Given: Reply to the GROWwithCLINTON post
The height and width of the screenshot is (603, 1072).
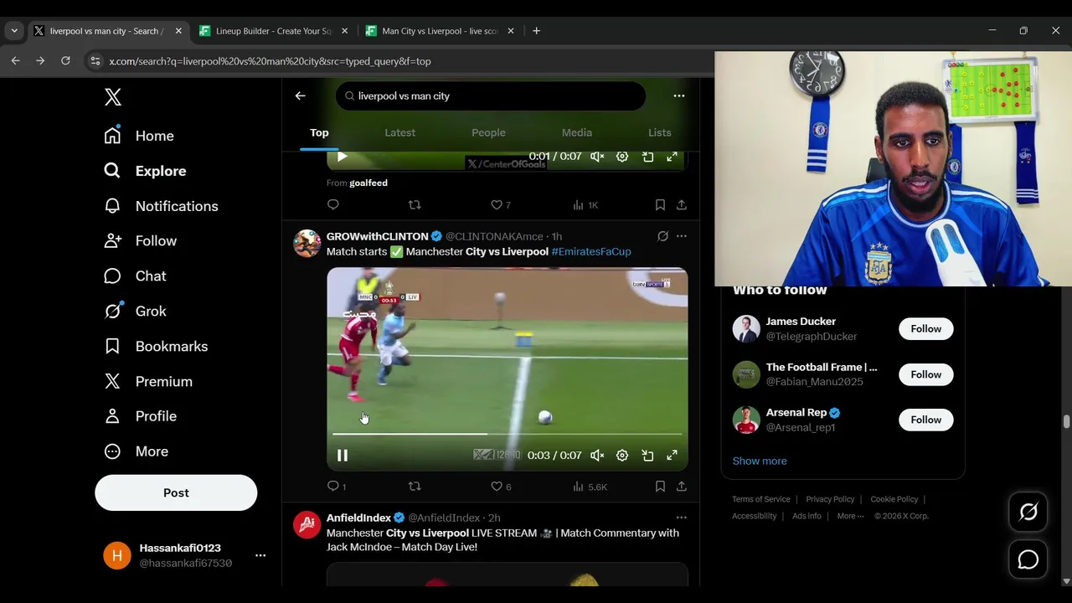Looking at the screenshot, I should (336, 487).
